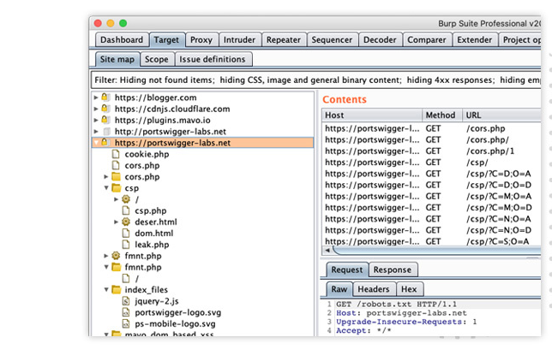Click the image icon of ps-mobile-logo.svg
The width and height of the screenshot is (552, 355).
click(126, 323)
